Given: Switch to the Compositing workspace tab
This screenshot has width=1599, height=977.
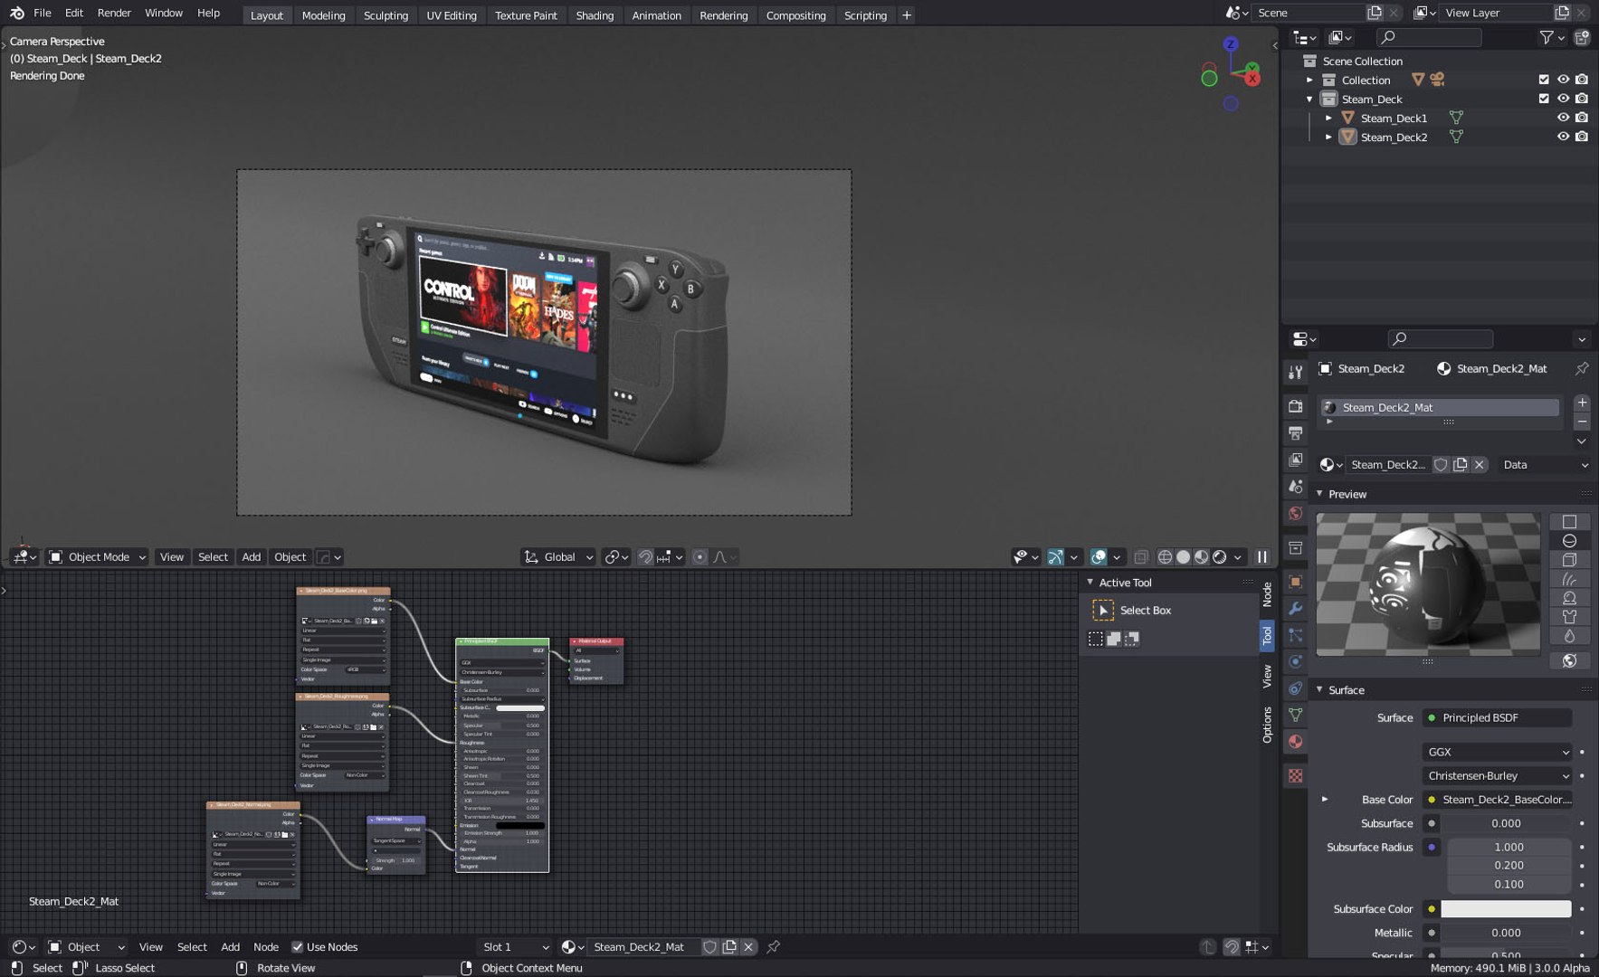Looking at the screenshot, I should tap(795, 15).
